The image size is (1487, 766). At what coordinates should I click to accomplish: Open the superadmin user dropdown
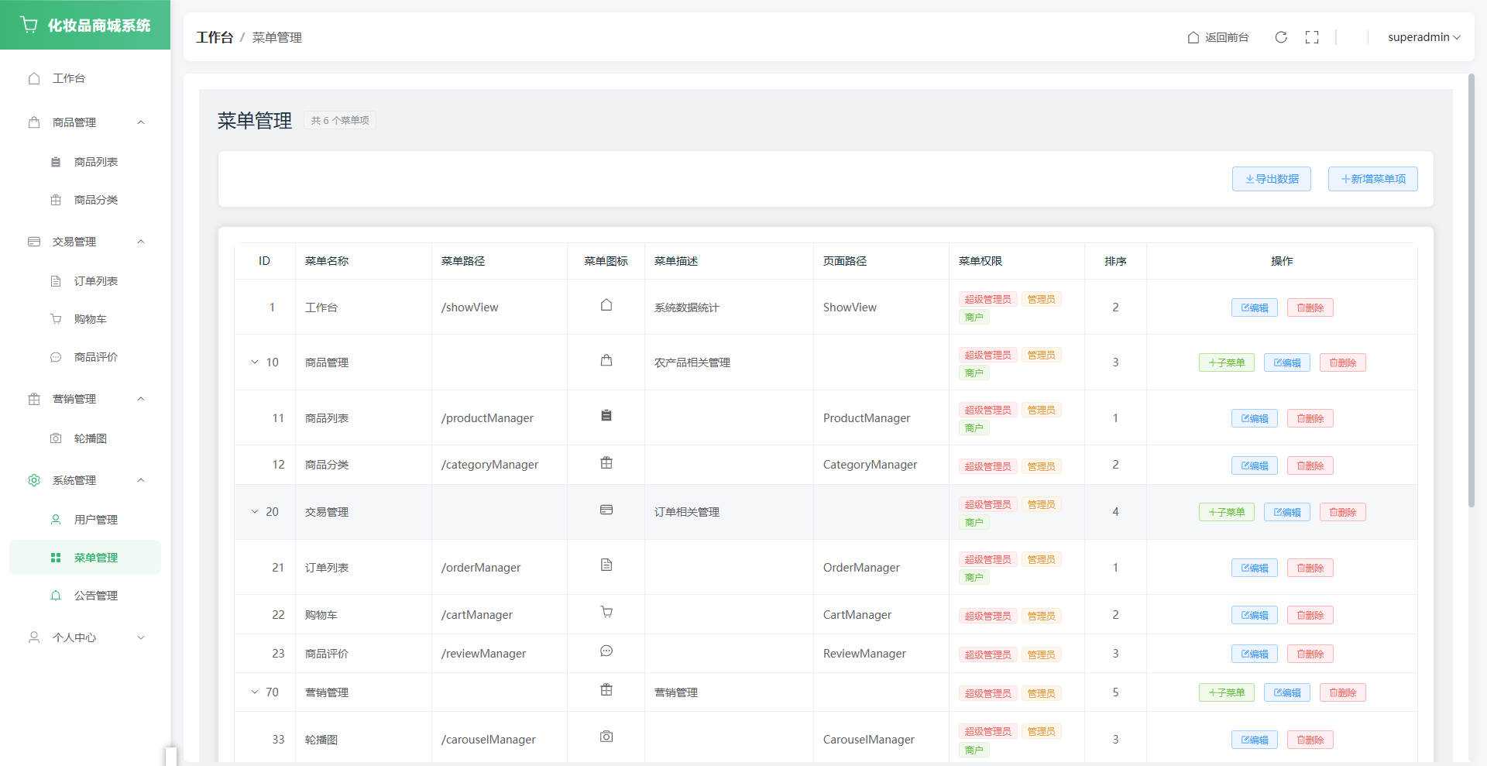coord(1423,37)
